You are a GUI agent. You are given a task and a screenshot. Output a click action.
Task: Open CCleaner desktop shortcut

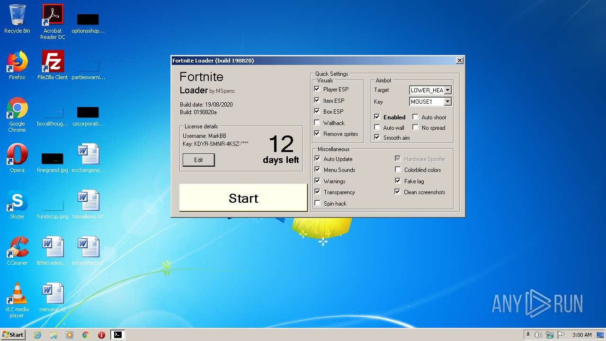[17, 251]
